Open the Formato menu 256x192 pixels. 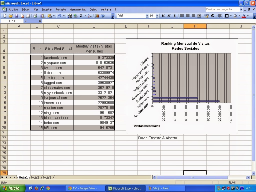pos(61,10)
